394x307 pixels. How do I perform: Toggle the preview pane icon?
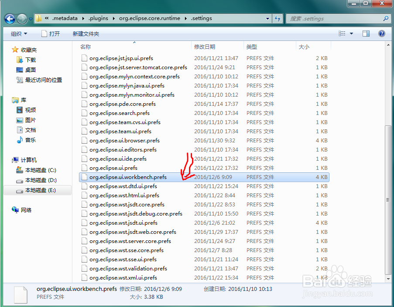366,34
